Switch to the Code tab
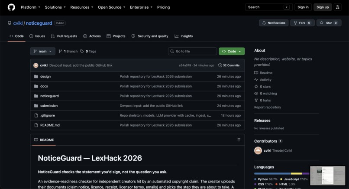 (x=16, y=36)
